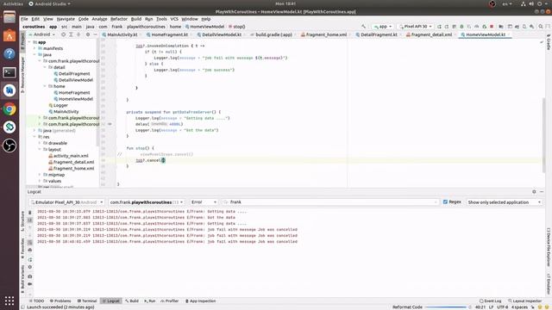Click Logcat print icon

(30, 250)
